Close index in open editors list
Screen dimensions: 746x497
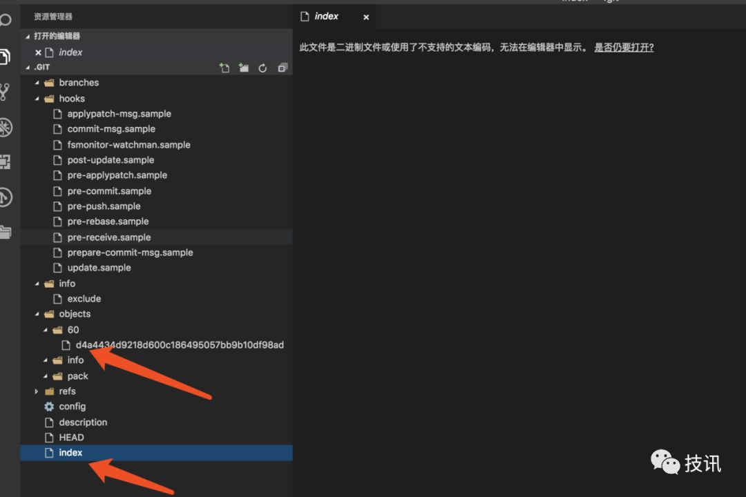(x=38, y=52)
